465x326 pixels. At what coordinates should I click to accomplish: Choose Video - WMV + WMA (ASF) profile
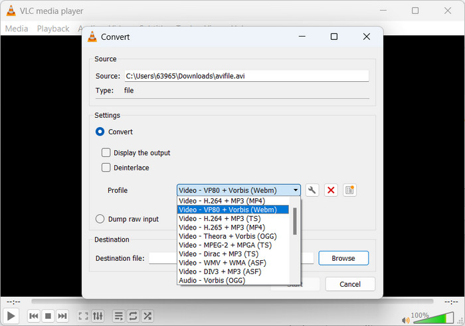tap(233, 263)
